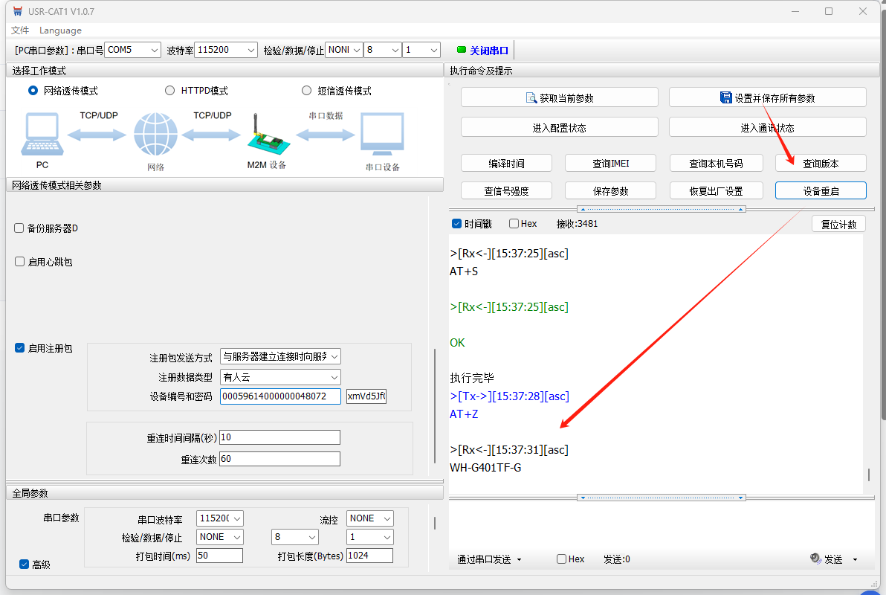The image size is (886, 595).
Task: Open the Language menu
Action: point(60,30)
